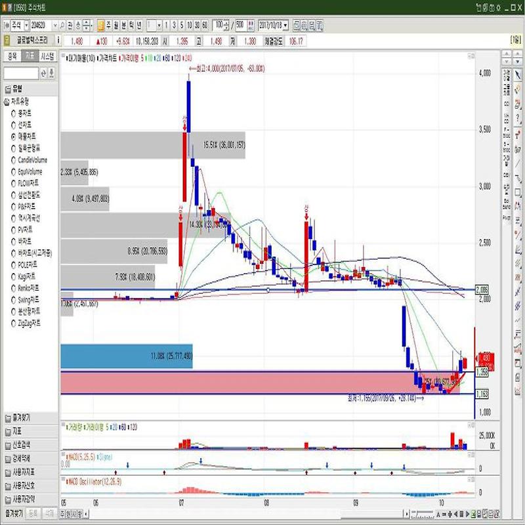
Task: Switch to the 시스템 tab
Action: click(x=47, y=56)
